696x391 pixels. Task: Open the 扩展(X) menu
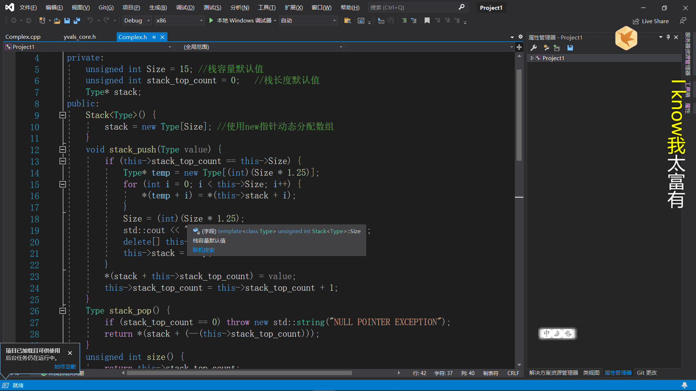point(294,7)
